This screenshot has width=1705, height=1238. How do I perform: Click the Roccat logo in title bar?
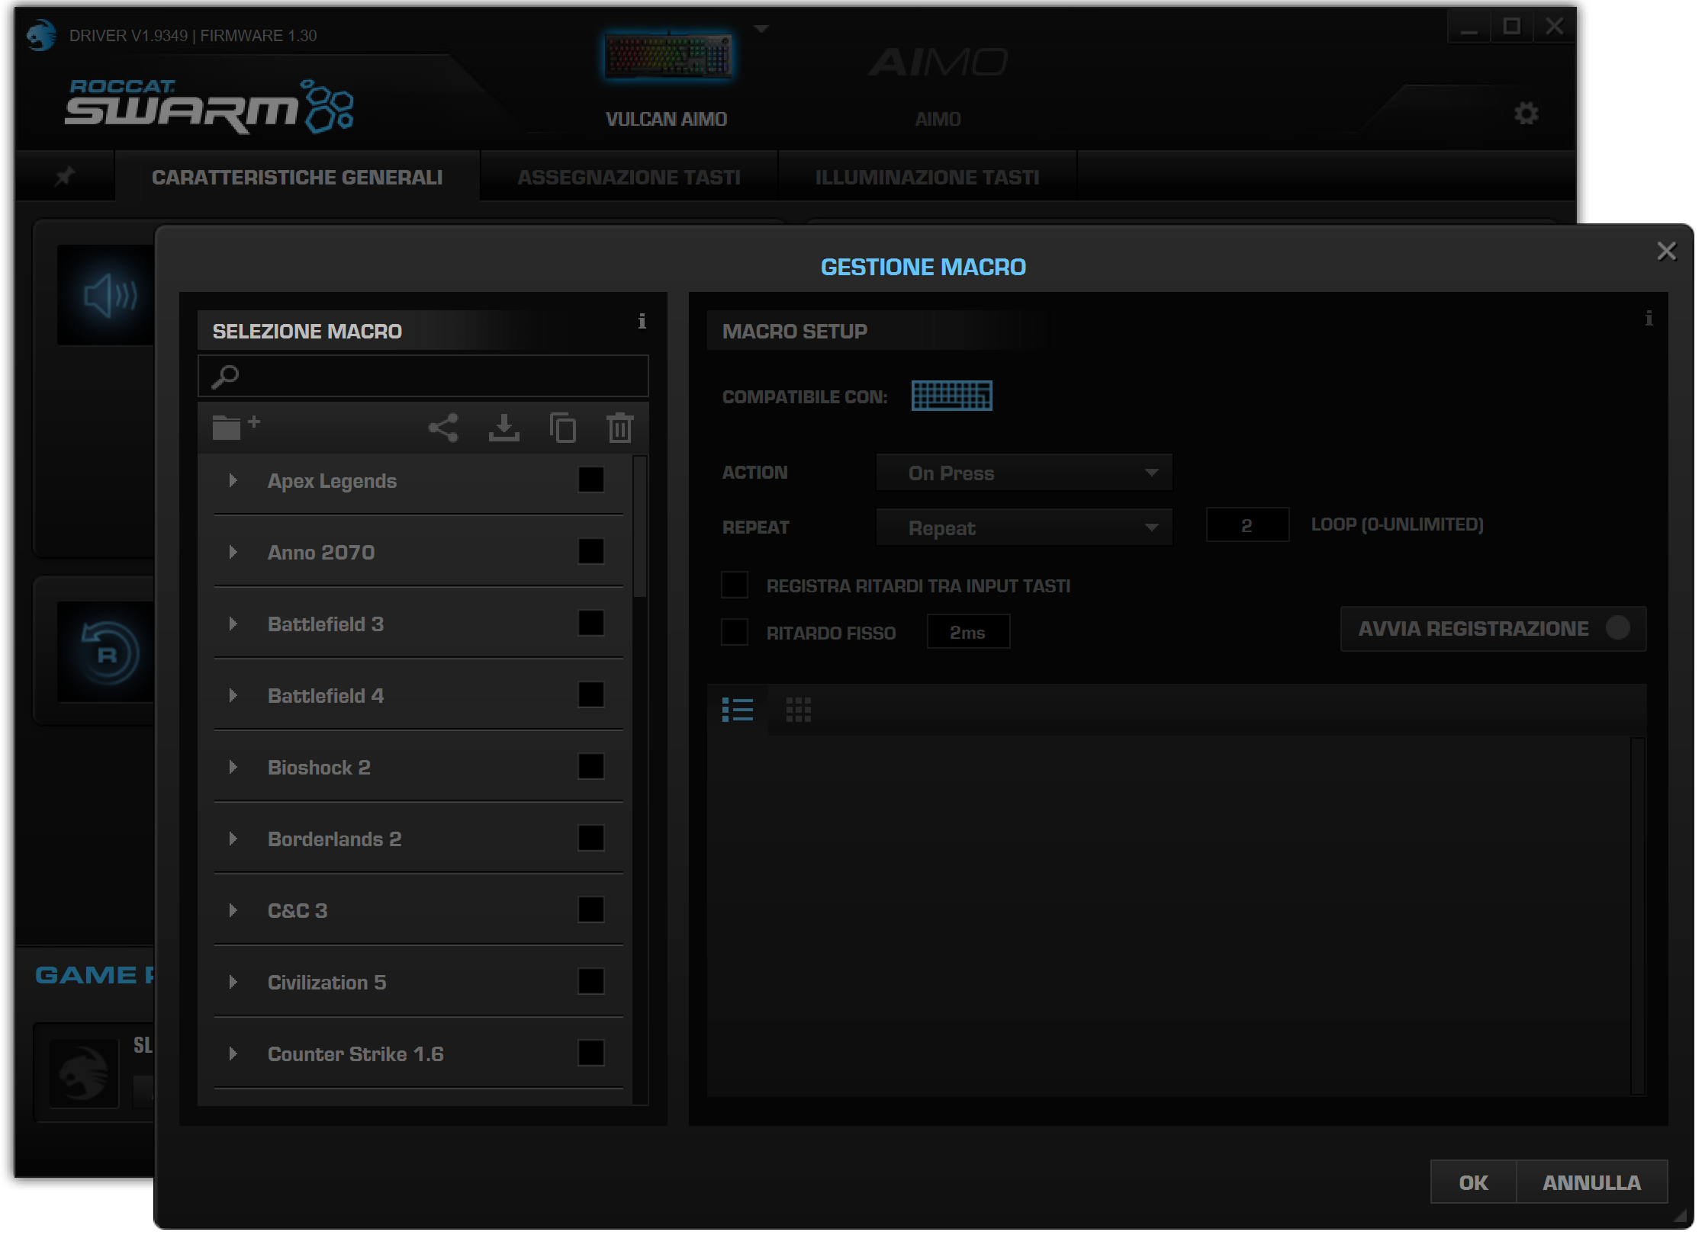[41, 35]
